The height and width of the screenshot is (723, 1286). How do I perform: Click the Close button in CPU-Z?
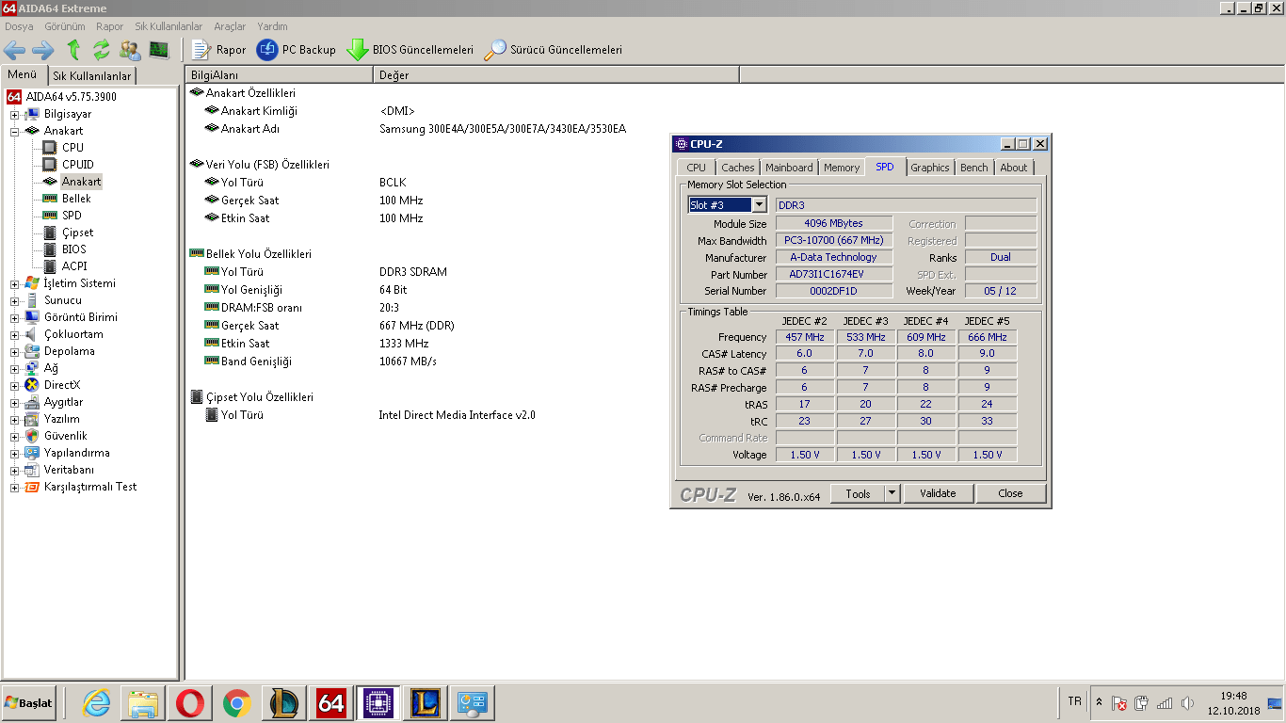(1010, 493)
